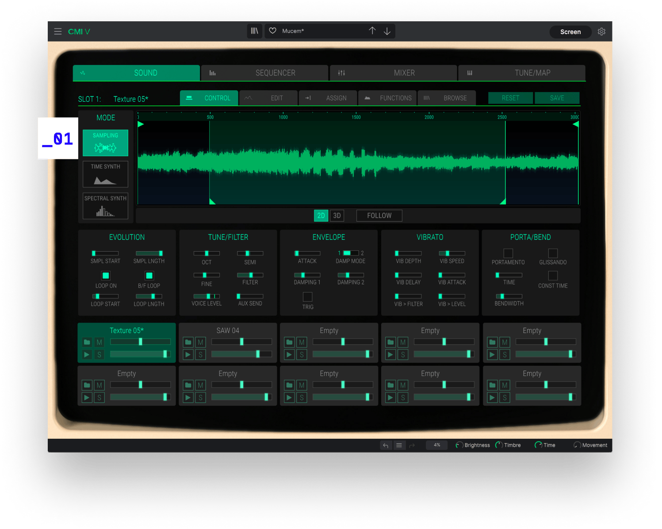Adjust the Movement macro knob

coord(577,445)
